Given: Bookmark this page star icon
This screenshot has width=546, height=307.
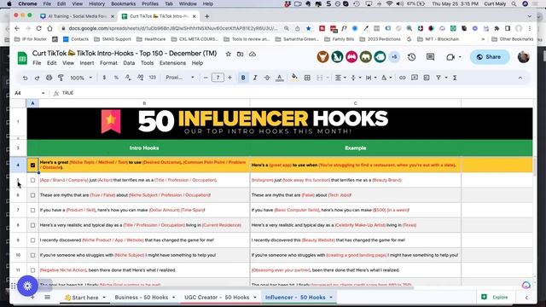Looking at the screenshot, I should [309, 28].
